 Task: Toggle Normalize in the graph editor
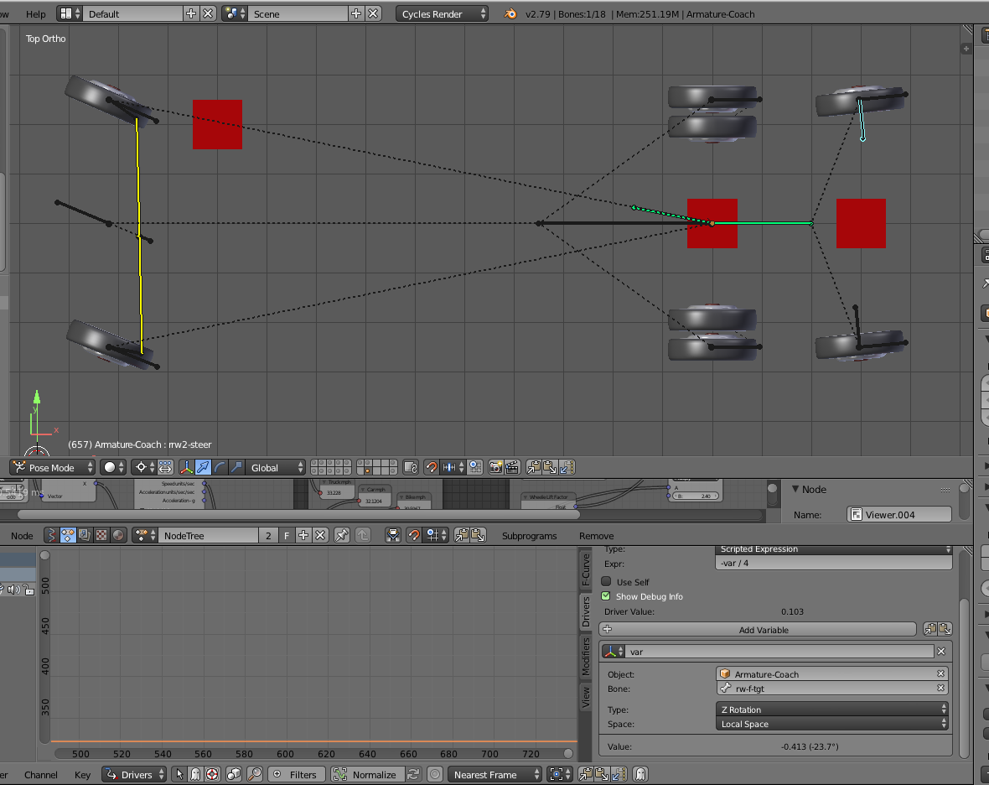coord(365,775)
